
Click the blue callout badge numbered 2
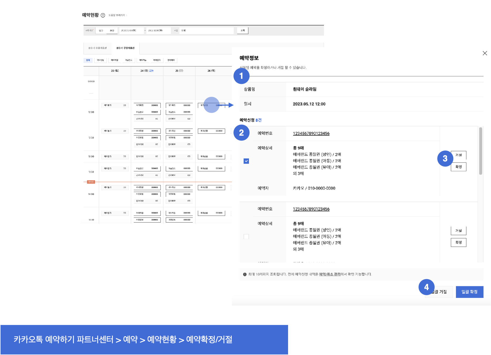click(x=241, y=133)
